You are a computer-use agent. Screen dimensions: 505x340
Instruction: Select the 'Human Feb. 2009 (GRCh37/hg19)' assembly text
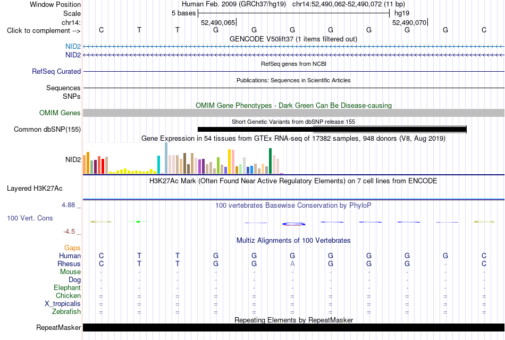234,4
